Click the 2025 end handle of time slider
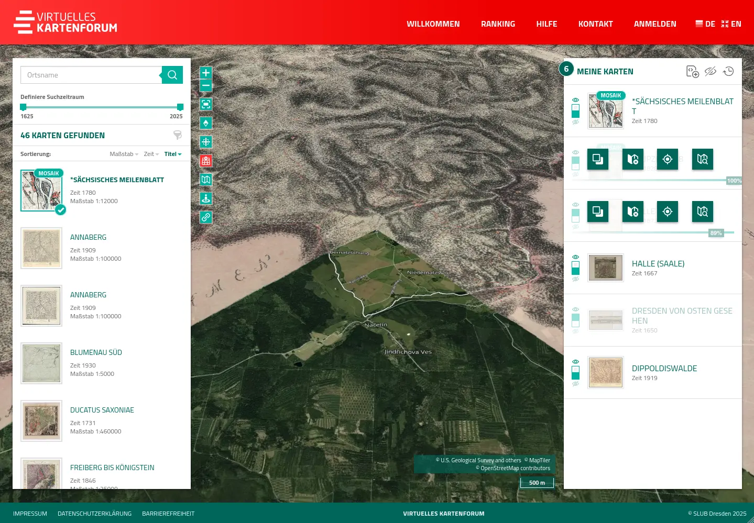This screenshot has height=523, width=754. (180, 107)
